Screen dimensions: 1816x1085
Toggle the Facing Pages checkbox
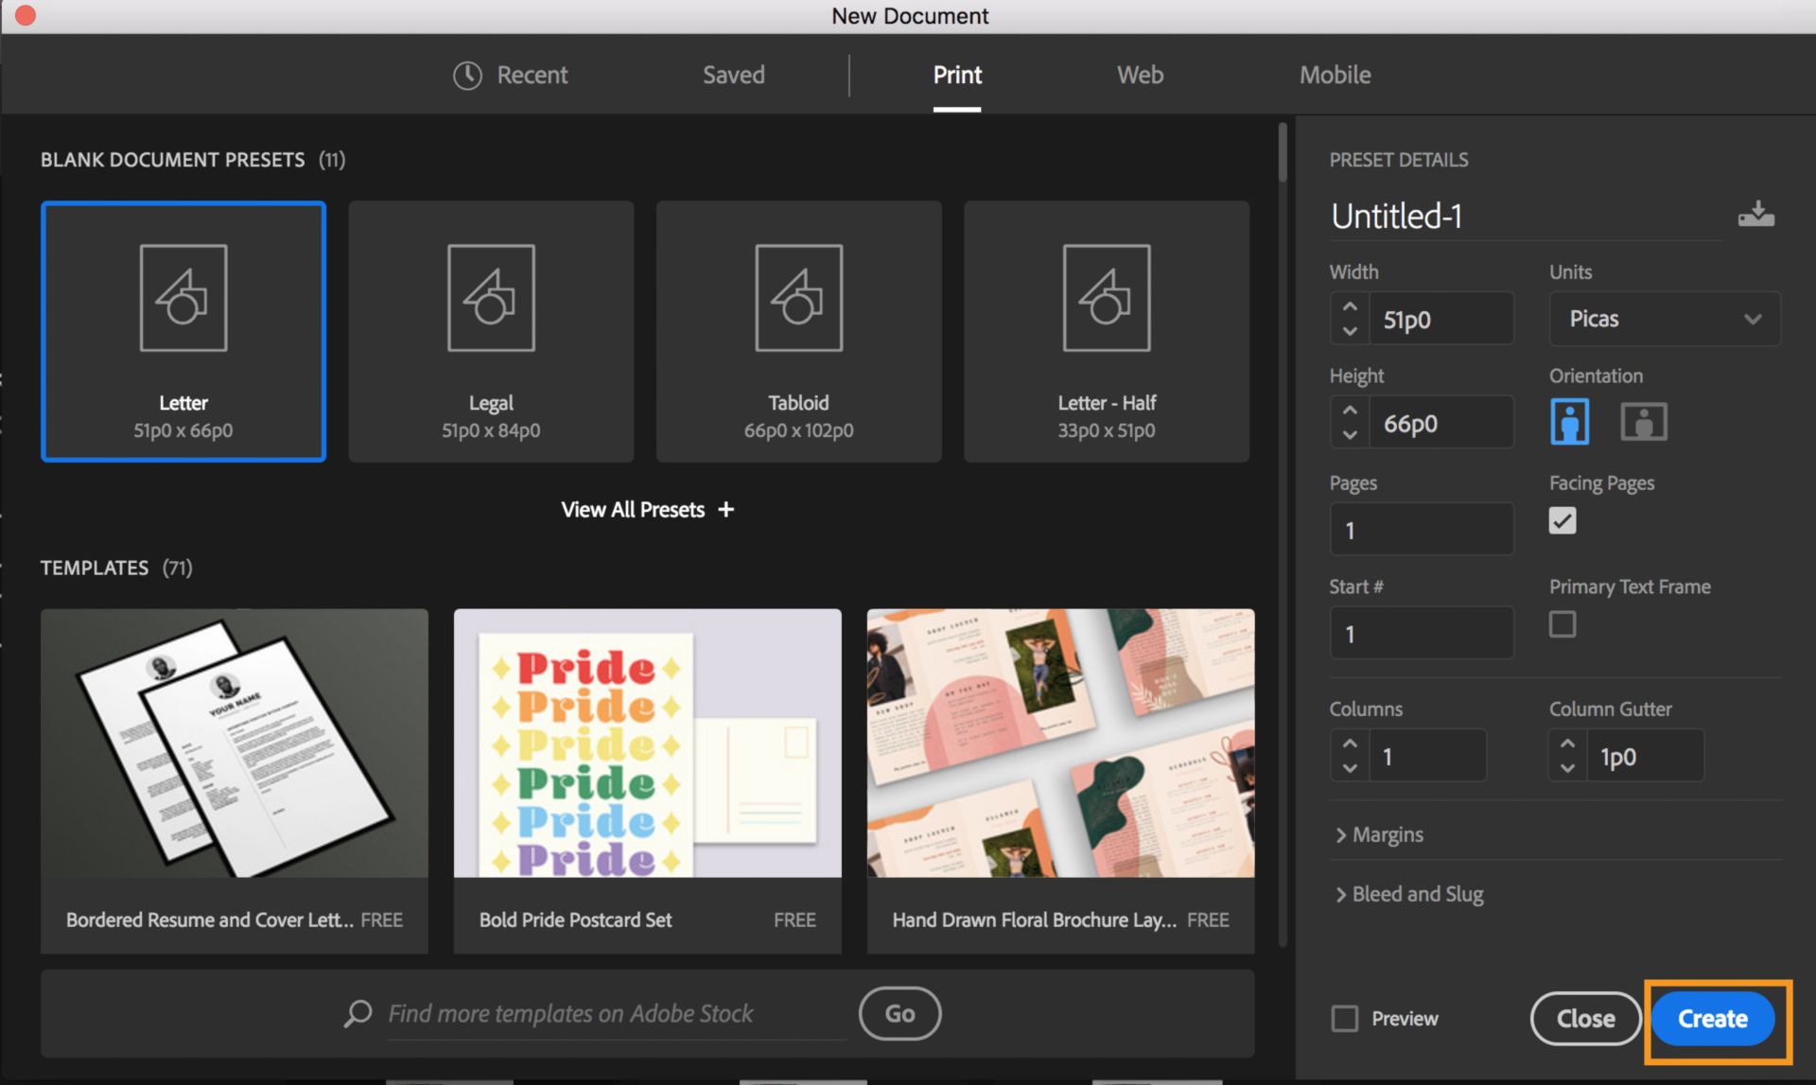click(x=1563, y=519)
